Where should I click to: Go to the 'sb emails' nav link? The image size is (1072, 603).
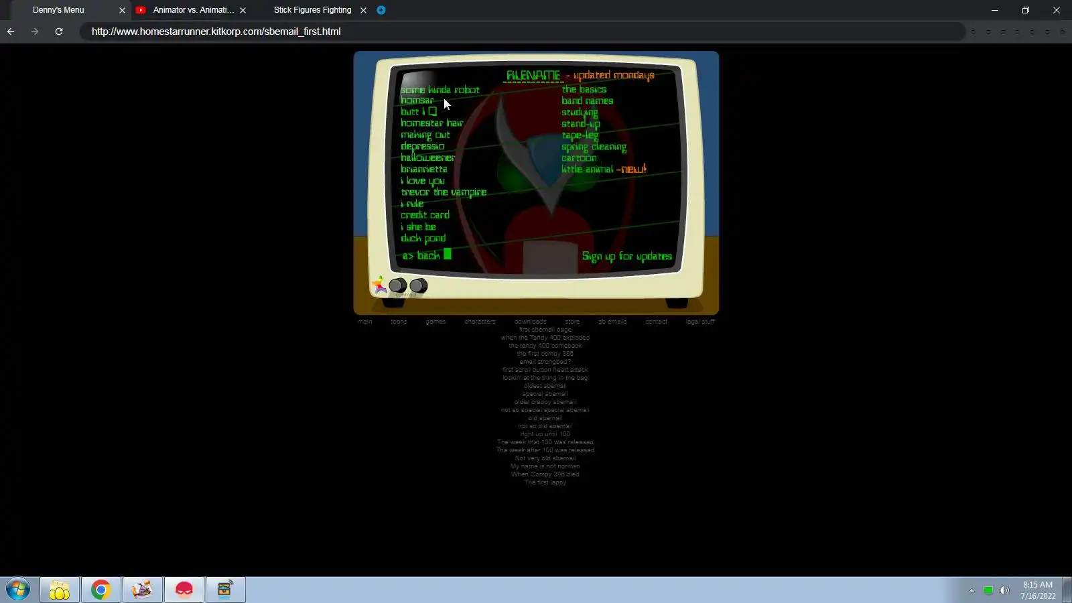point(612,322)
